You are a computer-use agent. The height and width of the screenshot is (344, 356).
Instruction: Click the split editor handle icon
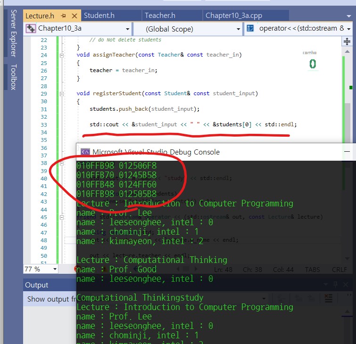347,41
